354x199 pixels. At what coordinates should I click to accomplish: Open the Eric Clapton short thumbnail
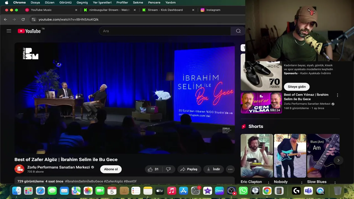pyautogui.click(x=257, y=156)
